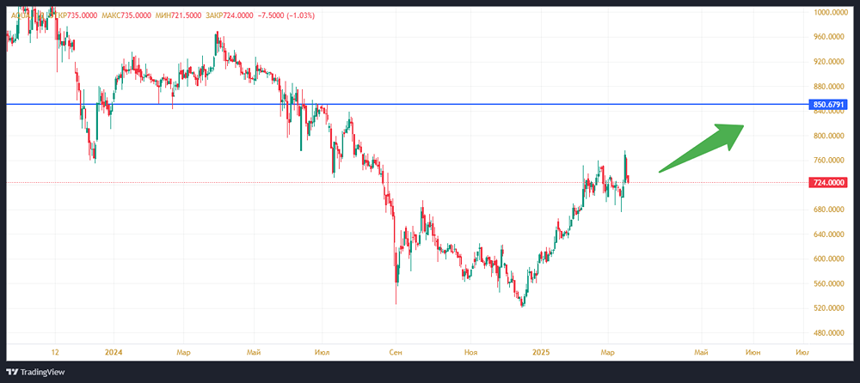
Task: Click the 2025 label on time axis
Action: tap(541, 352)
